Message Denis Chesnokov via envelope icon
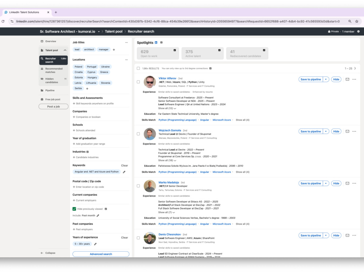Image resolution: width=364 pixels, height=273 pixels. point(347,236)
